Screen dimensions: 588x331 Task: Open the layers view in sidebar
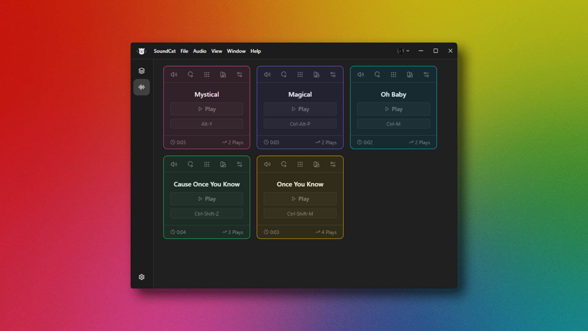click(141, 71)
